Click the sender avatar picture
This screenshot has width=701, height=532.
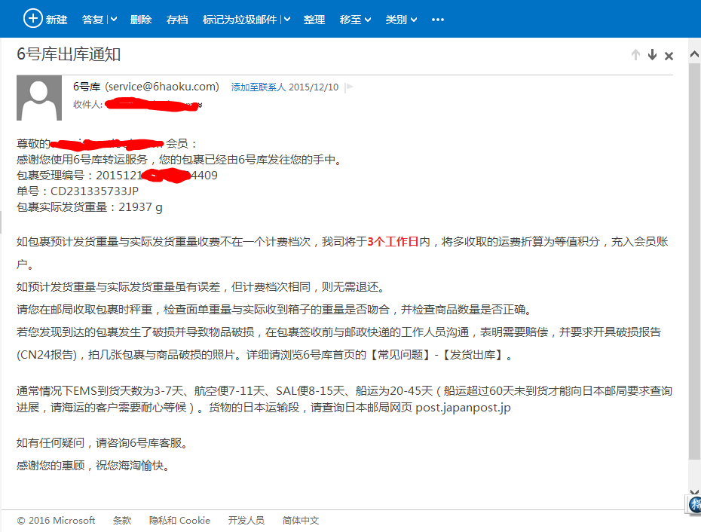(x=39, y=97)
